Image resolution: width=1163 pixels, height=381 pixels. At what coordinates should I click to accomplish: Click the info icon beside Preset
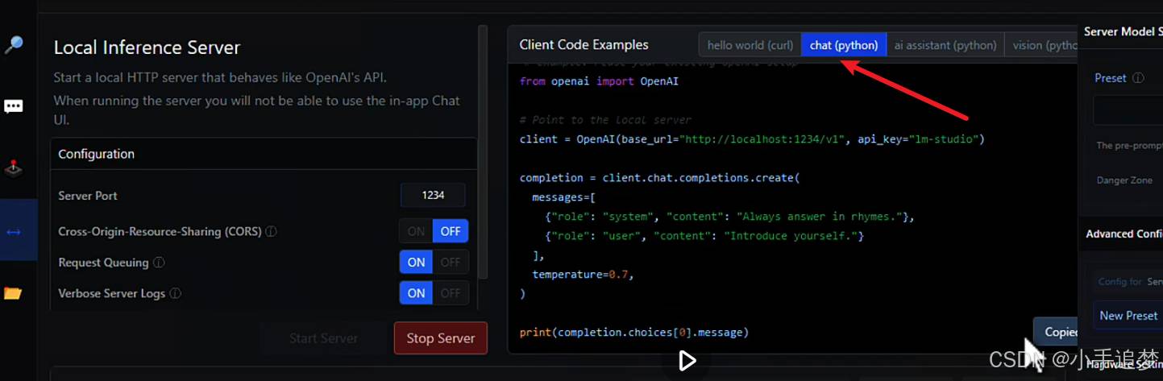[x=1138, y=78]
